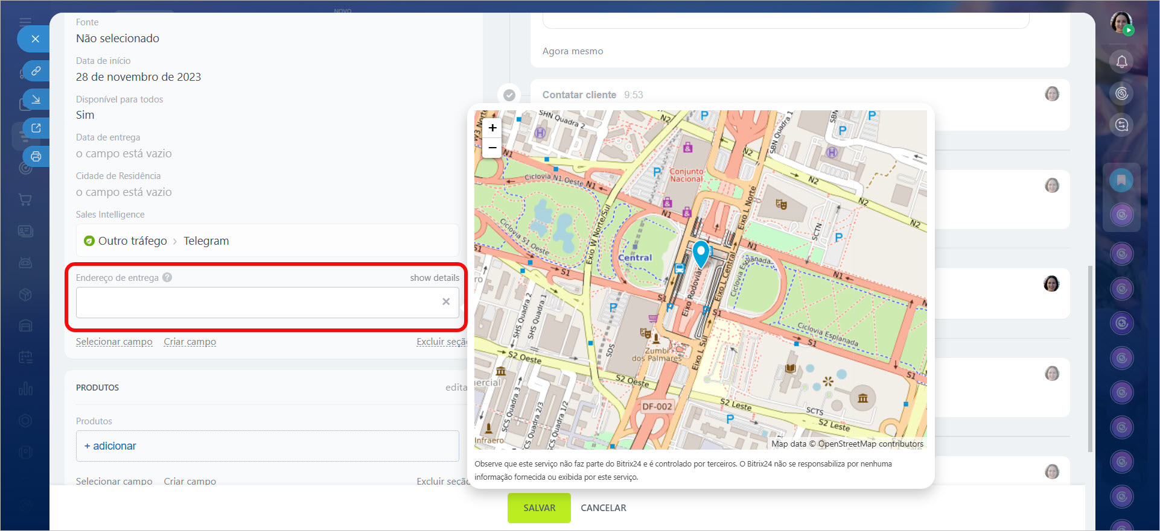Viewport: 1160px width, 531px height.
Task: Focus the Endereço de entrega input field
Action: point(257,302)
